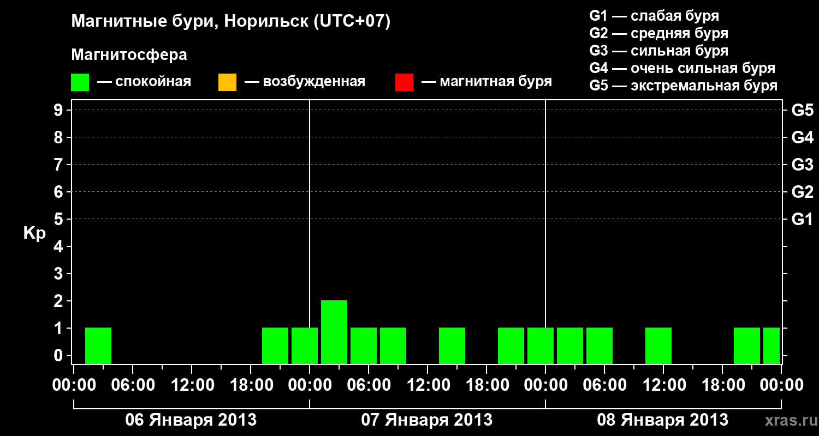Click the "G5 — экстремальная буря" line

tap(683, 86)
